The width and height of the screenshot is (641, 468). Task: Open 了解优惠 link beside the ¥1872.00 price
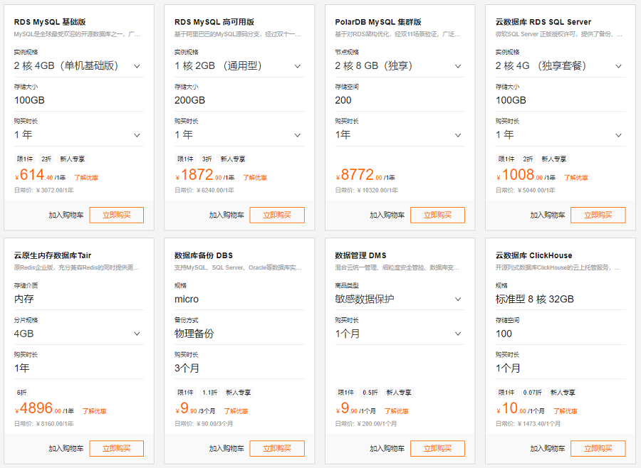point(255,178)
